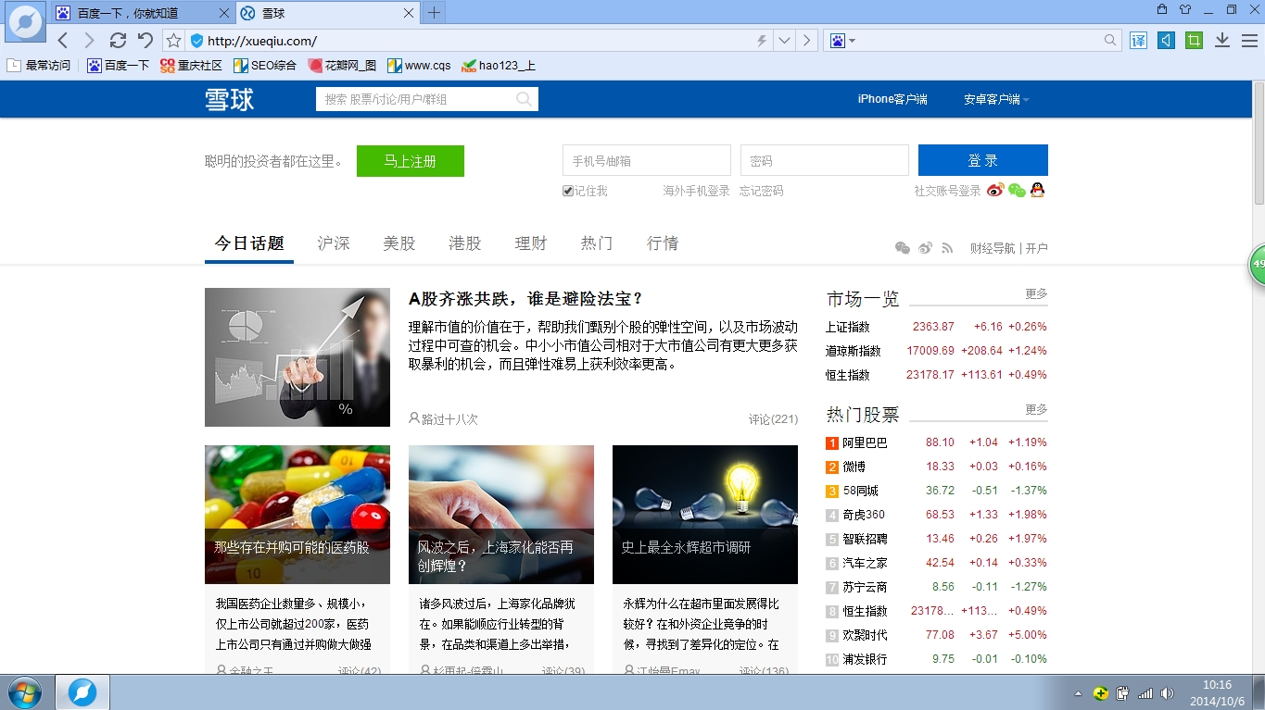1265x710 pixels.
Task: Log in with the Weibo social icon
Action: (996, 191)
